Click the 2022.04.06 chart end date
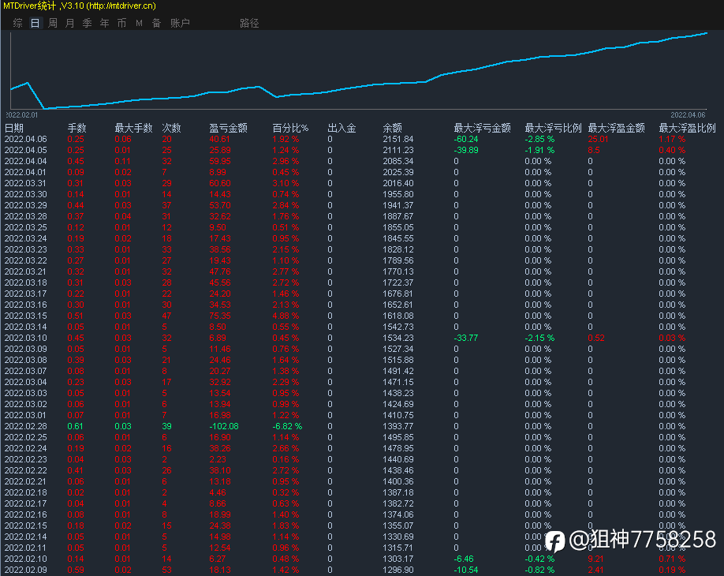Image resolution: width=724 pixels, height=576 pixels. pyautogui.click(x=688, y=115)
